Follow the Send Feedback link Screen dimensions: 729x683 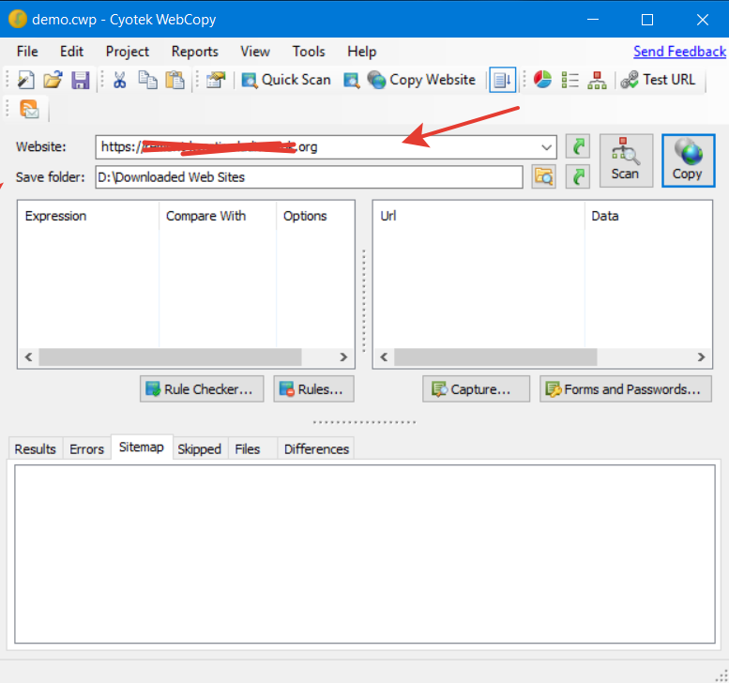tap(679, 52)
